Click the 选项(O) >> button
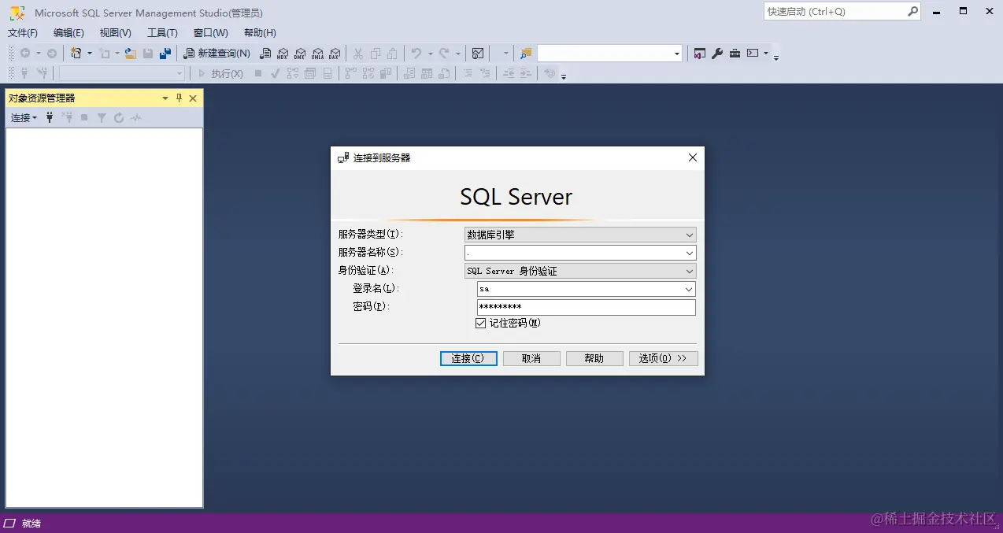This screenshot has width=1003, height=533. click(x=663, y=358)
